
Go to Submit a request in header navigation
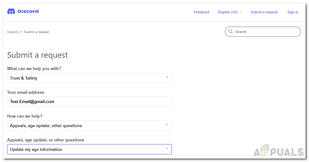[x=264, y=12]
